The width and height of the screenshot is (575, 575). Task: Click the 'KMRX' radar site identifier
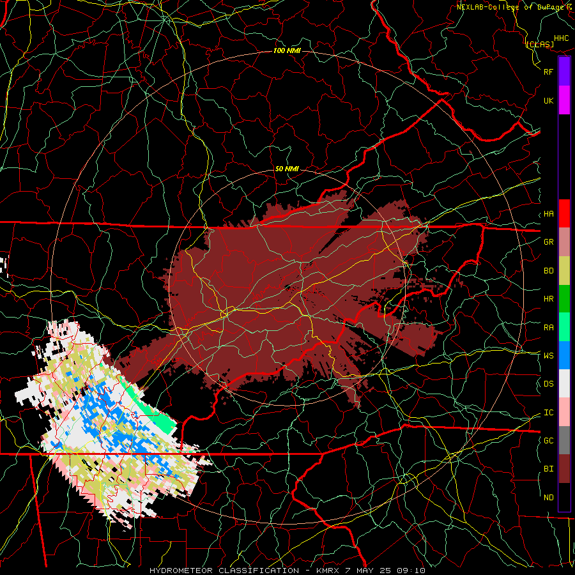point(328,571)
